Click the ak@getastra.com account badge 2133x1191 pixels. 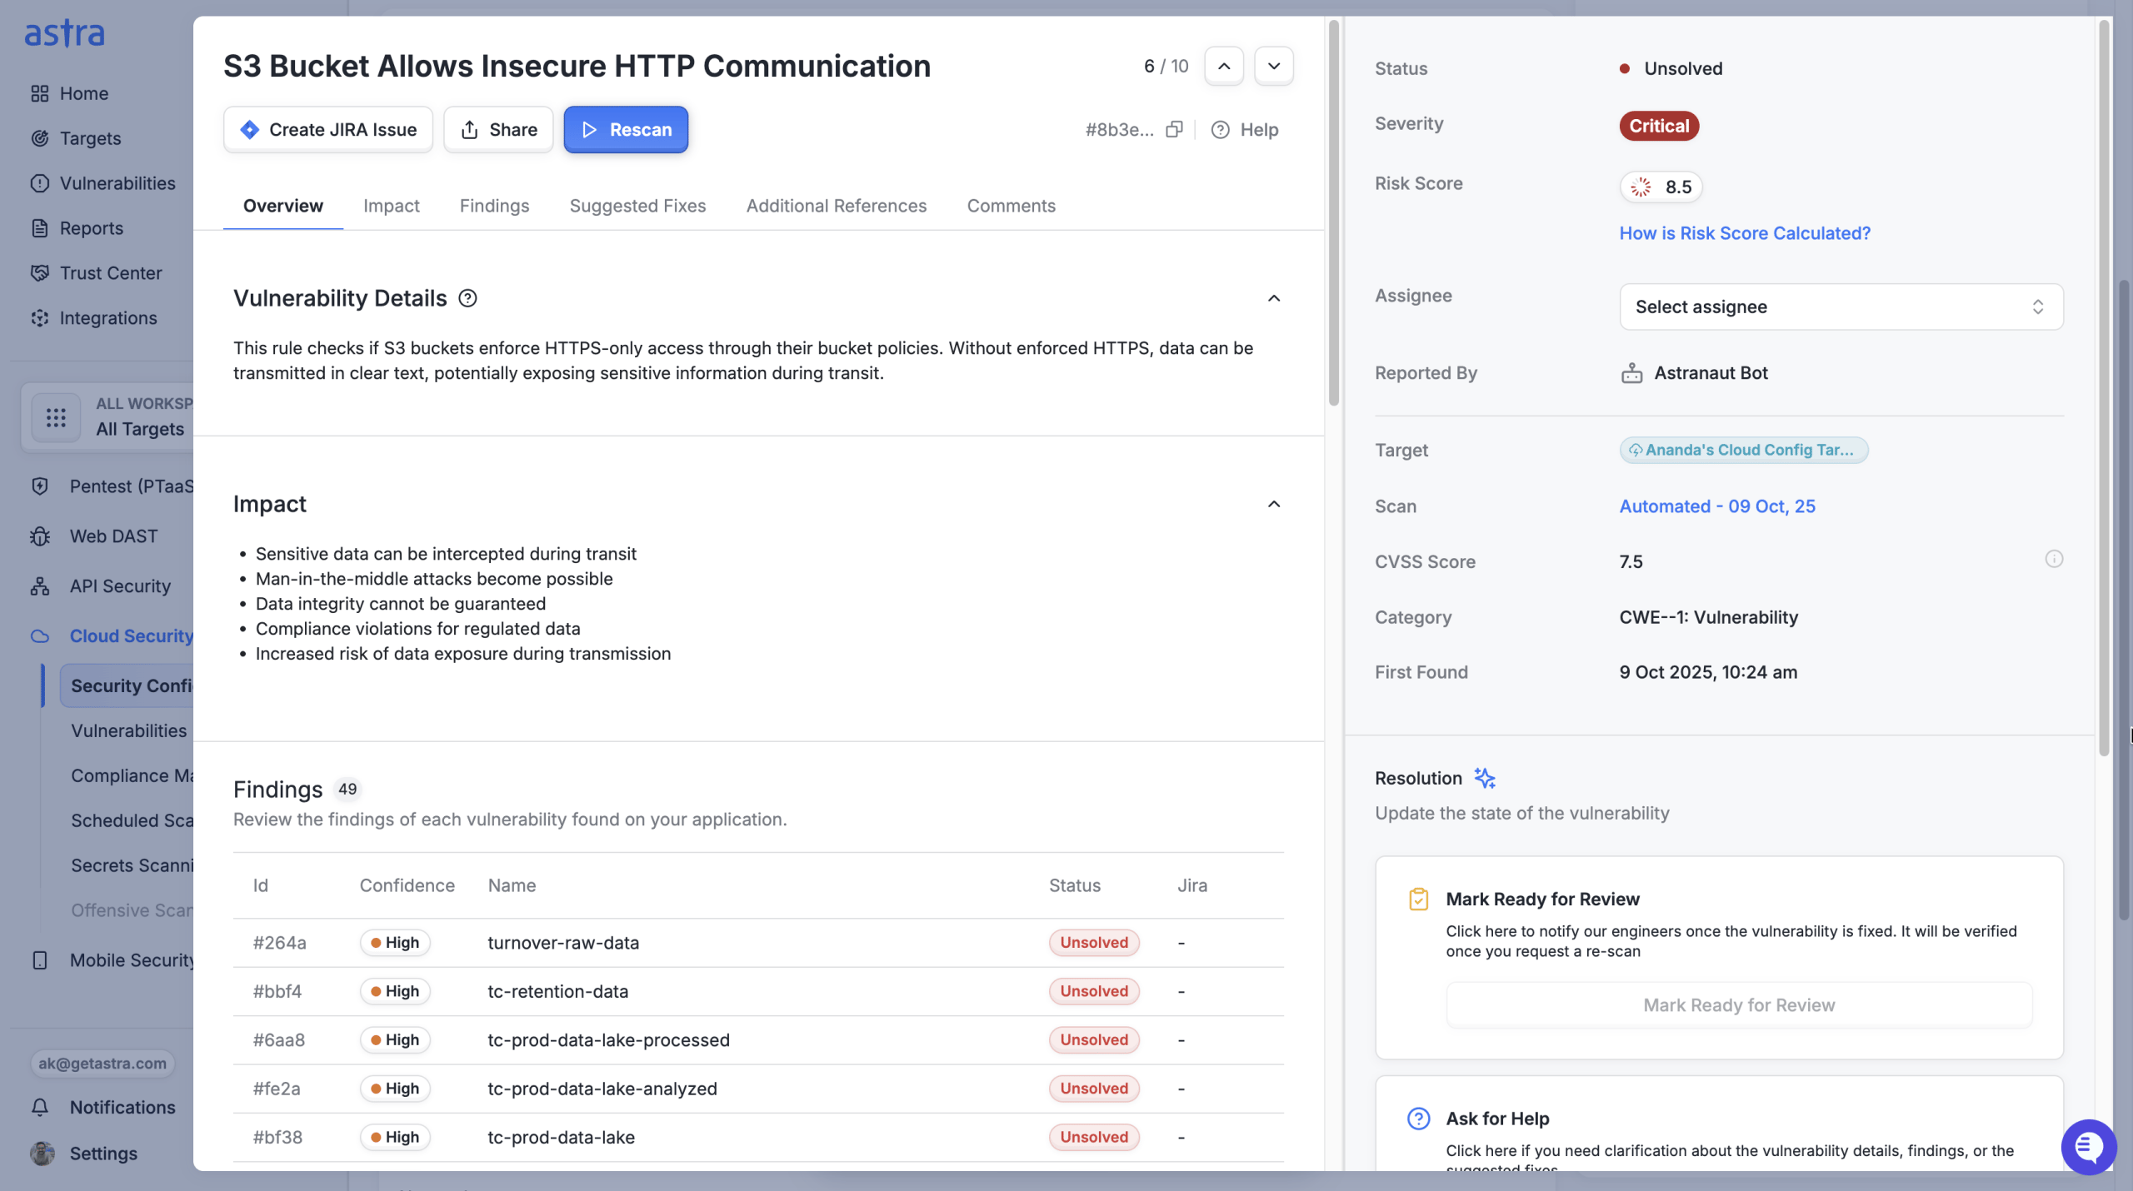point(102,1064)
